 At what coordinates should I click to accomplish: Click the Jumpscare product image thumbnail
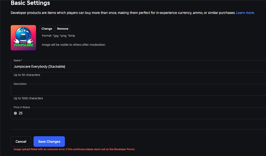23,38
